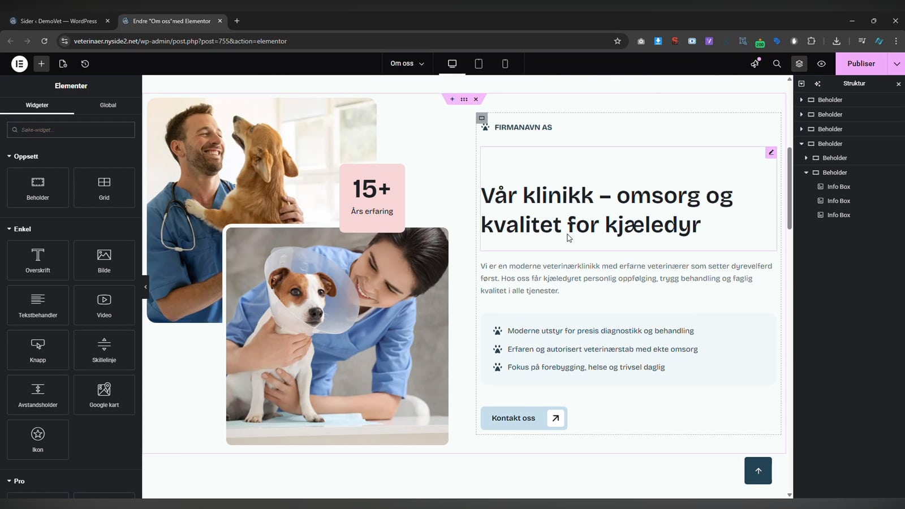Switch to desktop preview mode

452,64
